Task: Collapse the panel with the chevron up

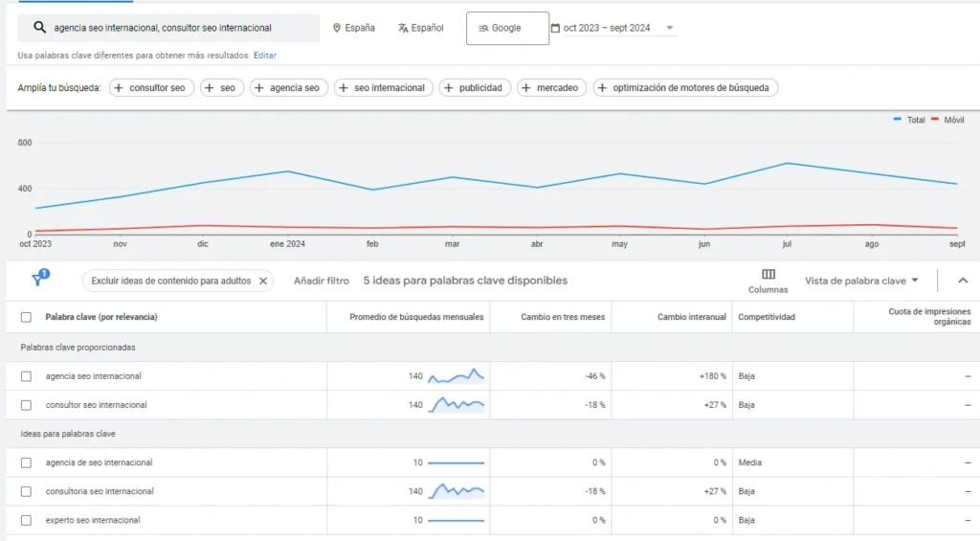Action: click(963, 281)
